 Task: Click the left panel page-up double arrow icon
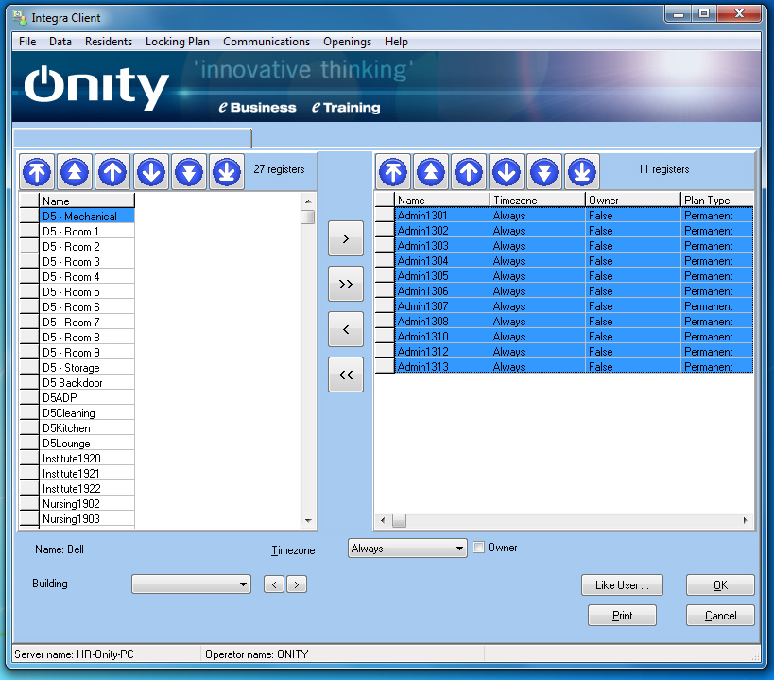tap(76, 171)
